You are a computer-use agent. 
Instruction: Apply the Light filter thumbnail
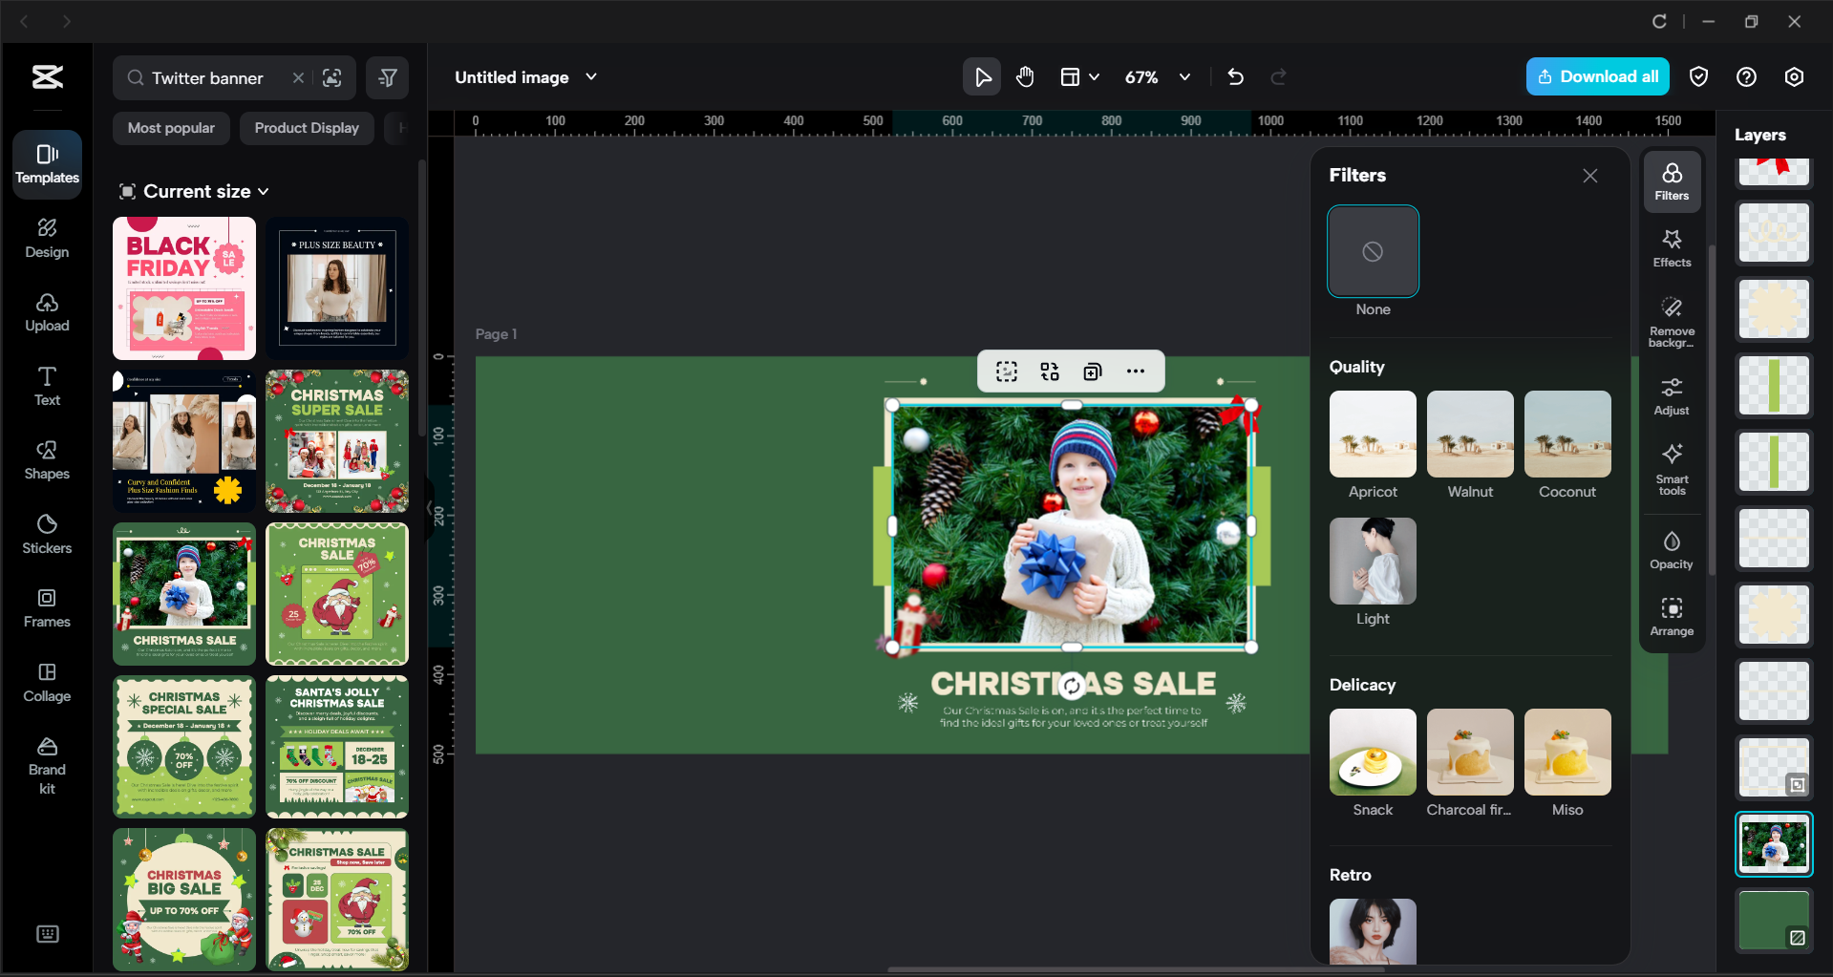coord(1372,561)
